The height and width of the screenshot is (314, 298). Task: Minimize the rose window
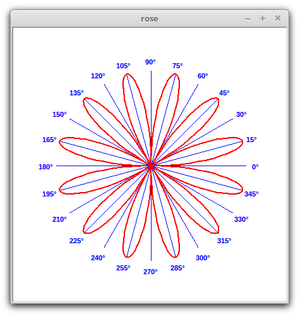pos(247,19)
